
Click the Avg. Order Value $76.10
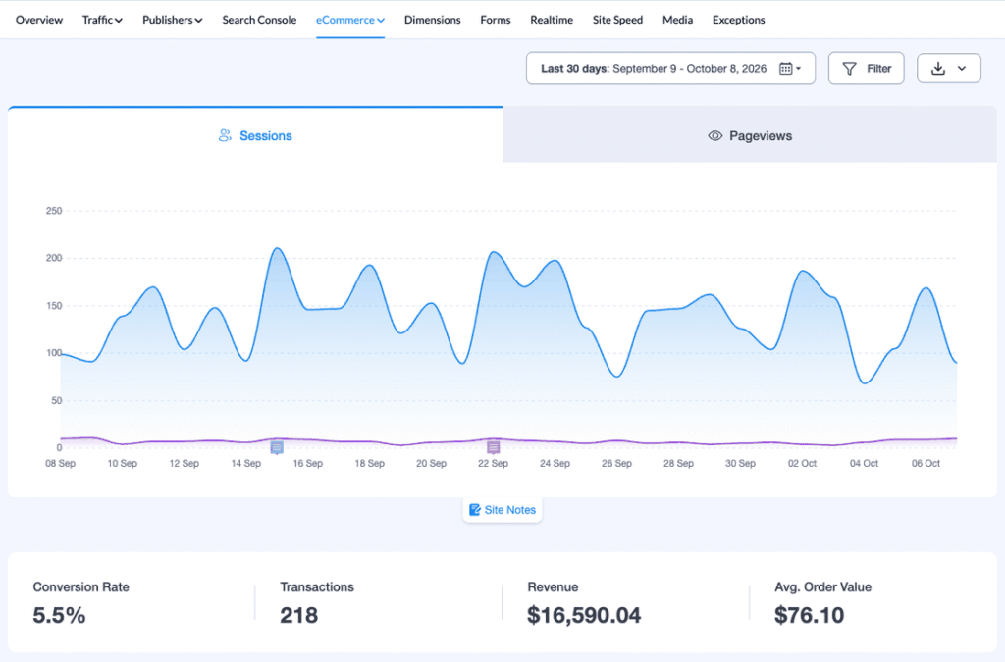tap(809, 615)
